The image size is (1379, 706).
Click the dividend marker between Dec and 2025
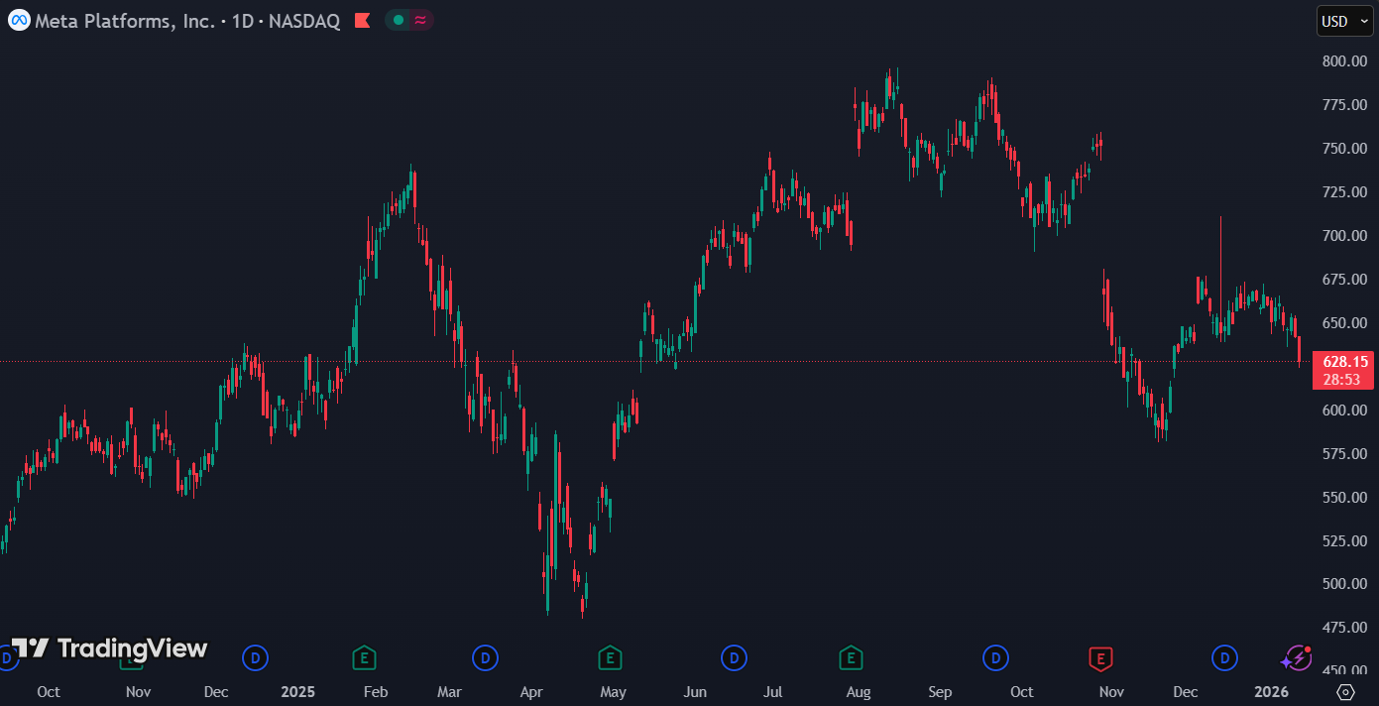(x=255, y=657)
